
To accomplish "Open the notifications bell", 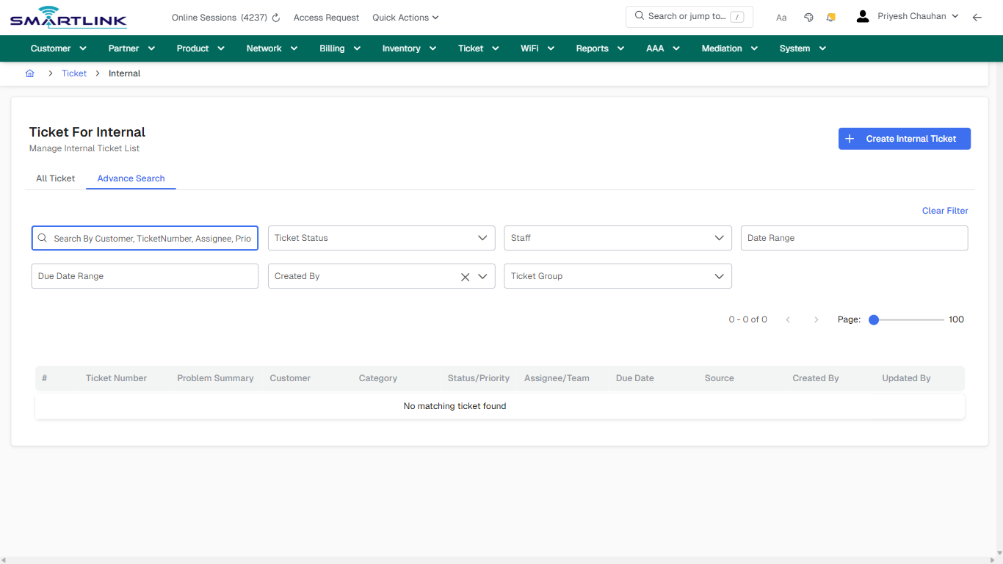I will 830,16.
